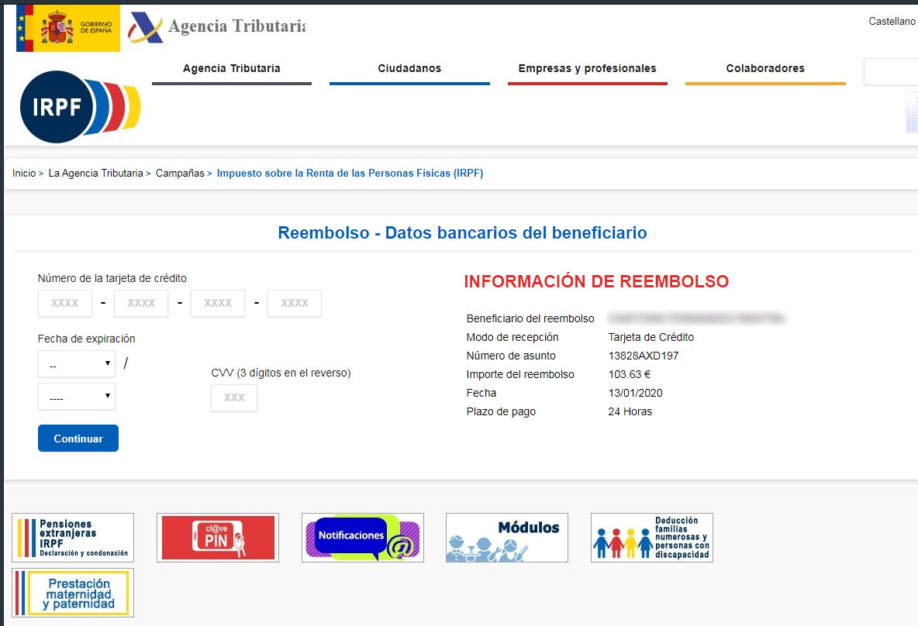
Task: Open the Cl@ve PIN banner
Action: point(217,538)
